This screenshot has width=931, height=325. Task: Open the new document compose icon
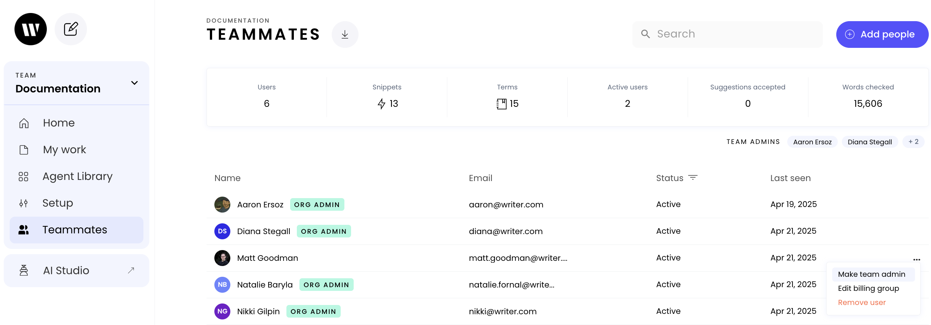71,29
